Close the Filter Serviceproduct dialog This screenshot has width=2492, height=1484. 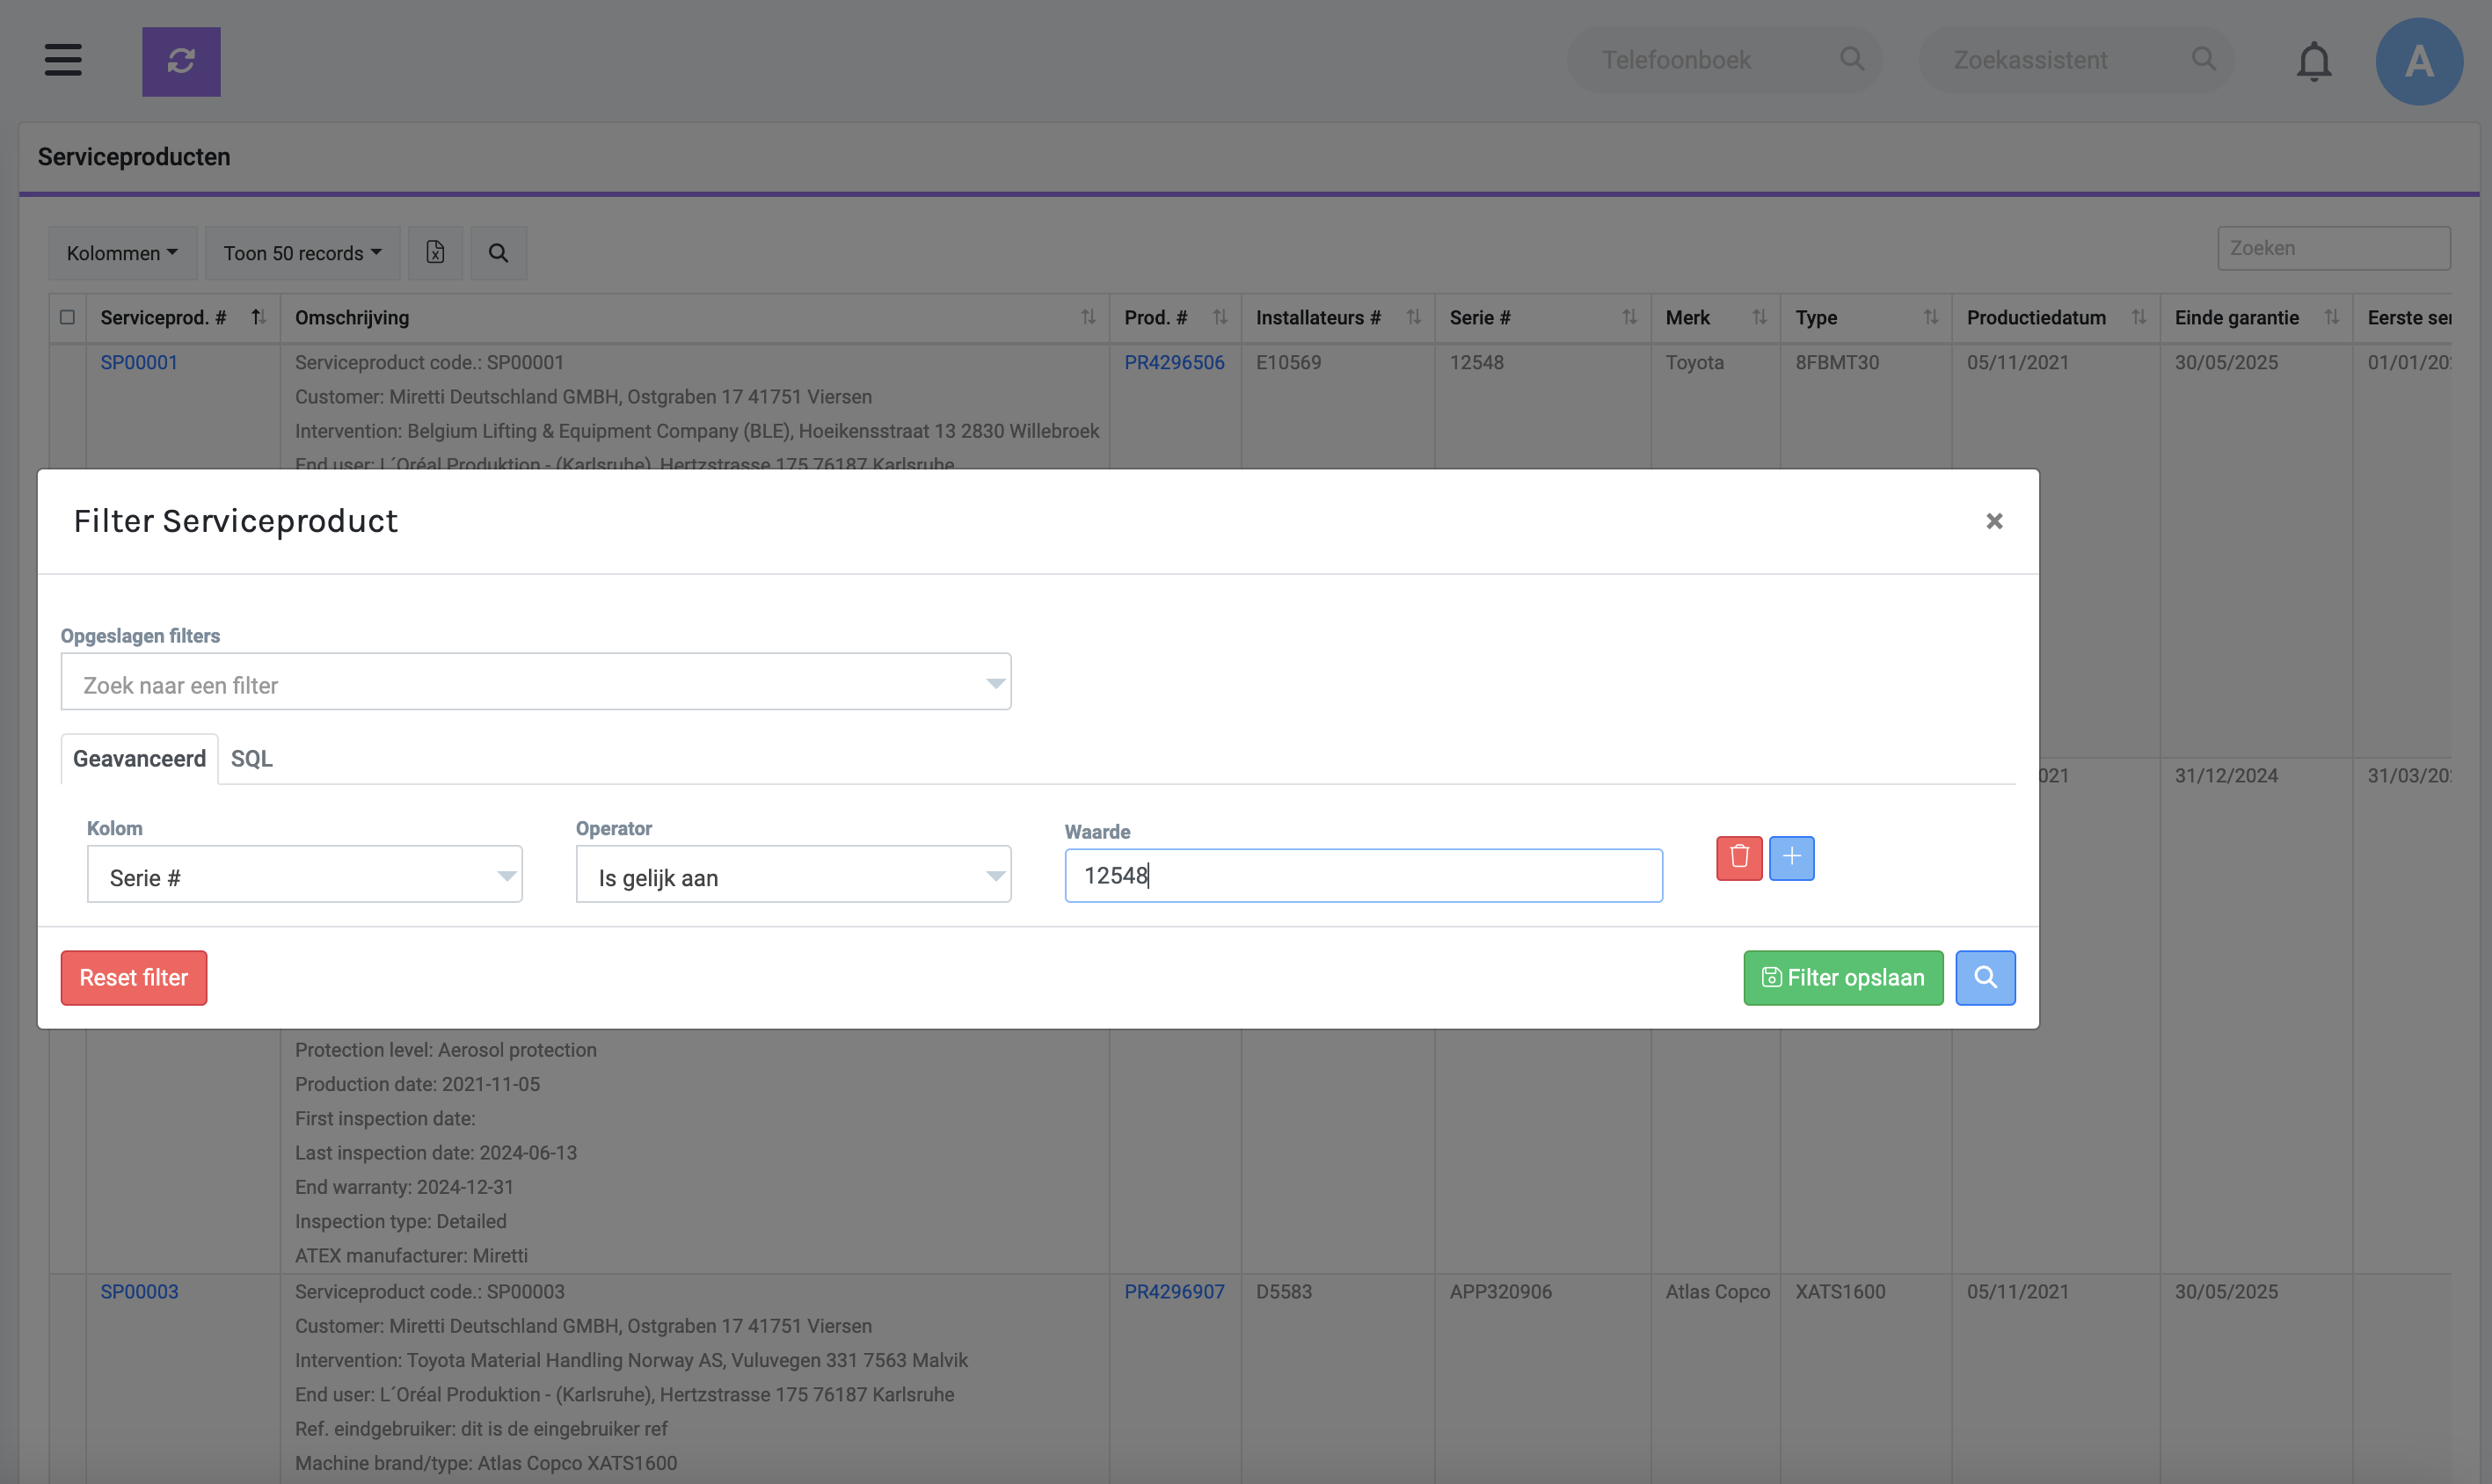pos(1994,521)
